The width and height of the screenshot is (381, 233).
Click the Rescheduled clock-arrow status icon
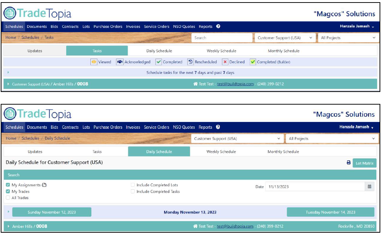tap(190, 62)
